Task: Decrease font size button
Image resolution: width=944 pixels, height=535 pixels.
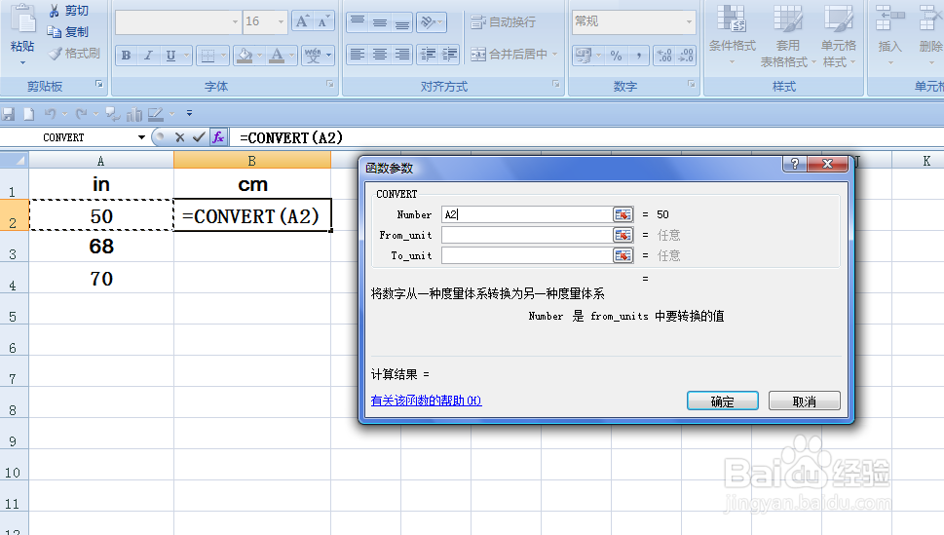Action: [x=323, y=21]
